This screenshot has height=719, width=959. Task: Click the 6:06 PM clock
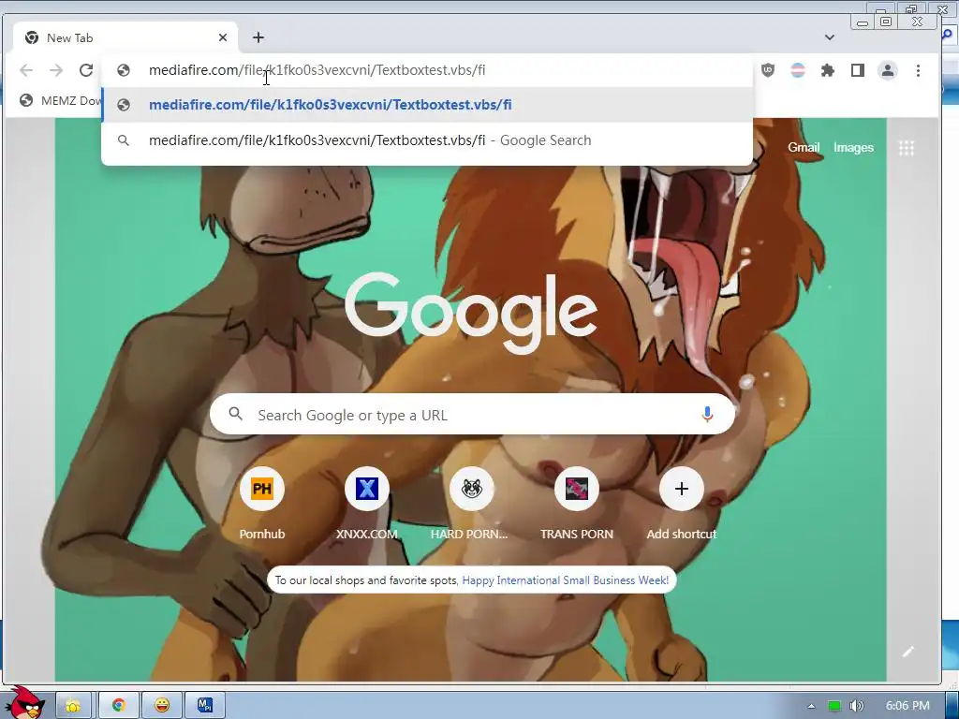[x=907, y=706]
